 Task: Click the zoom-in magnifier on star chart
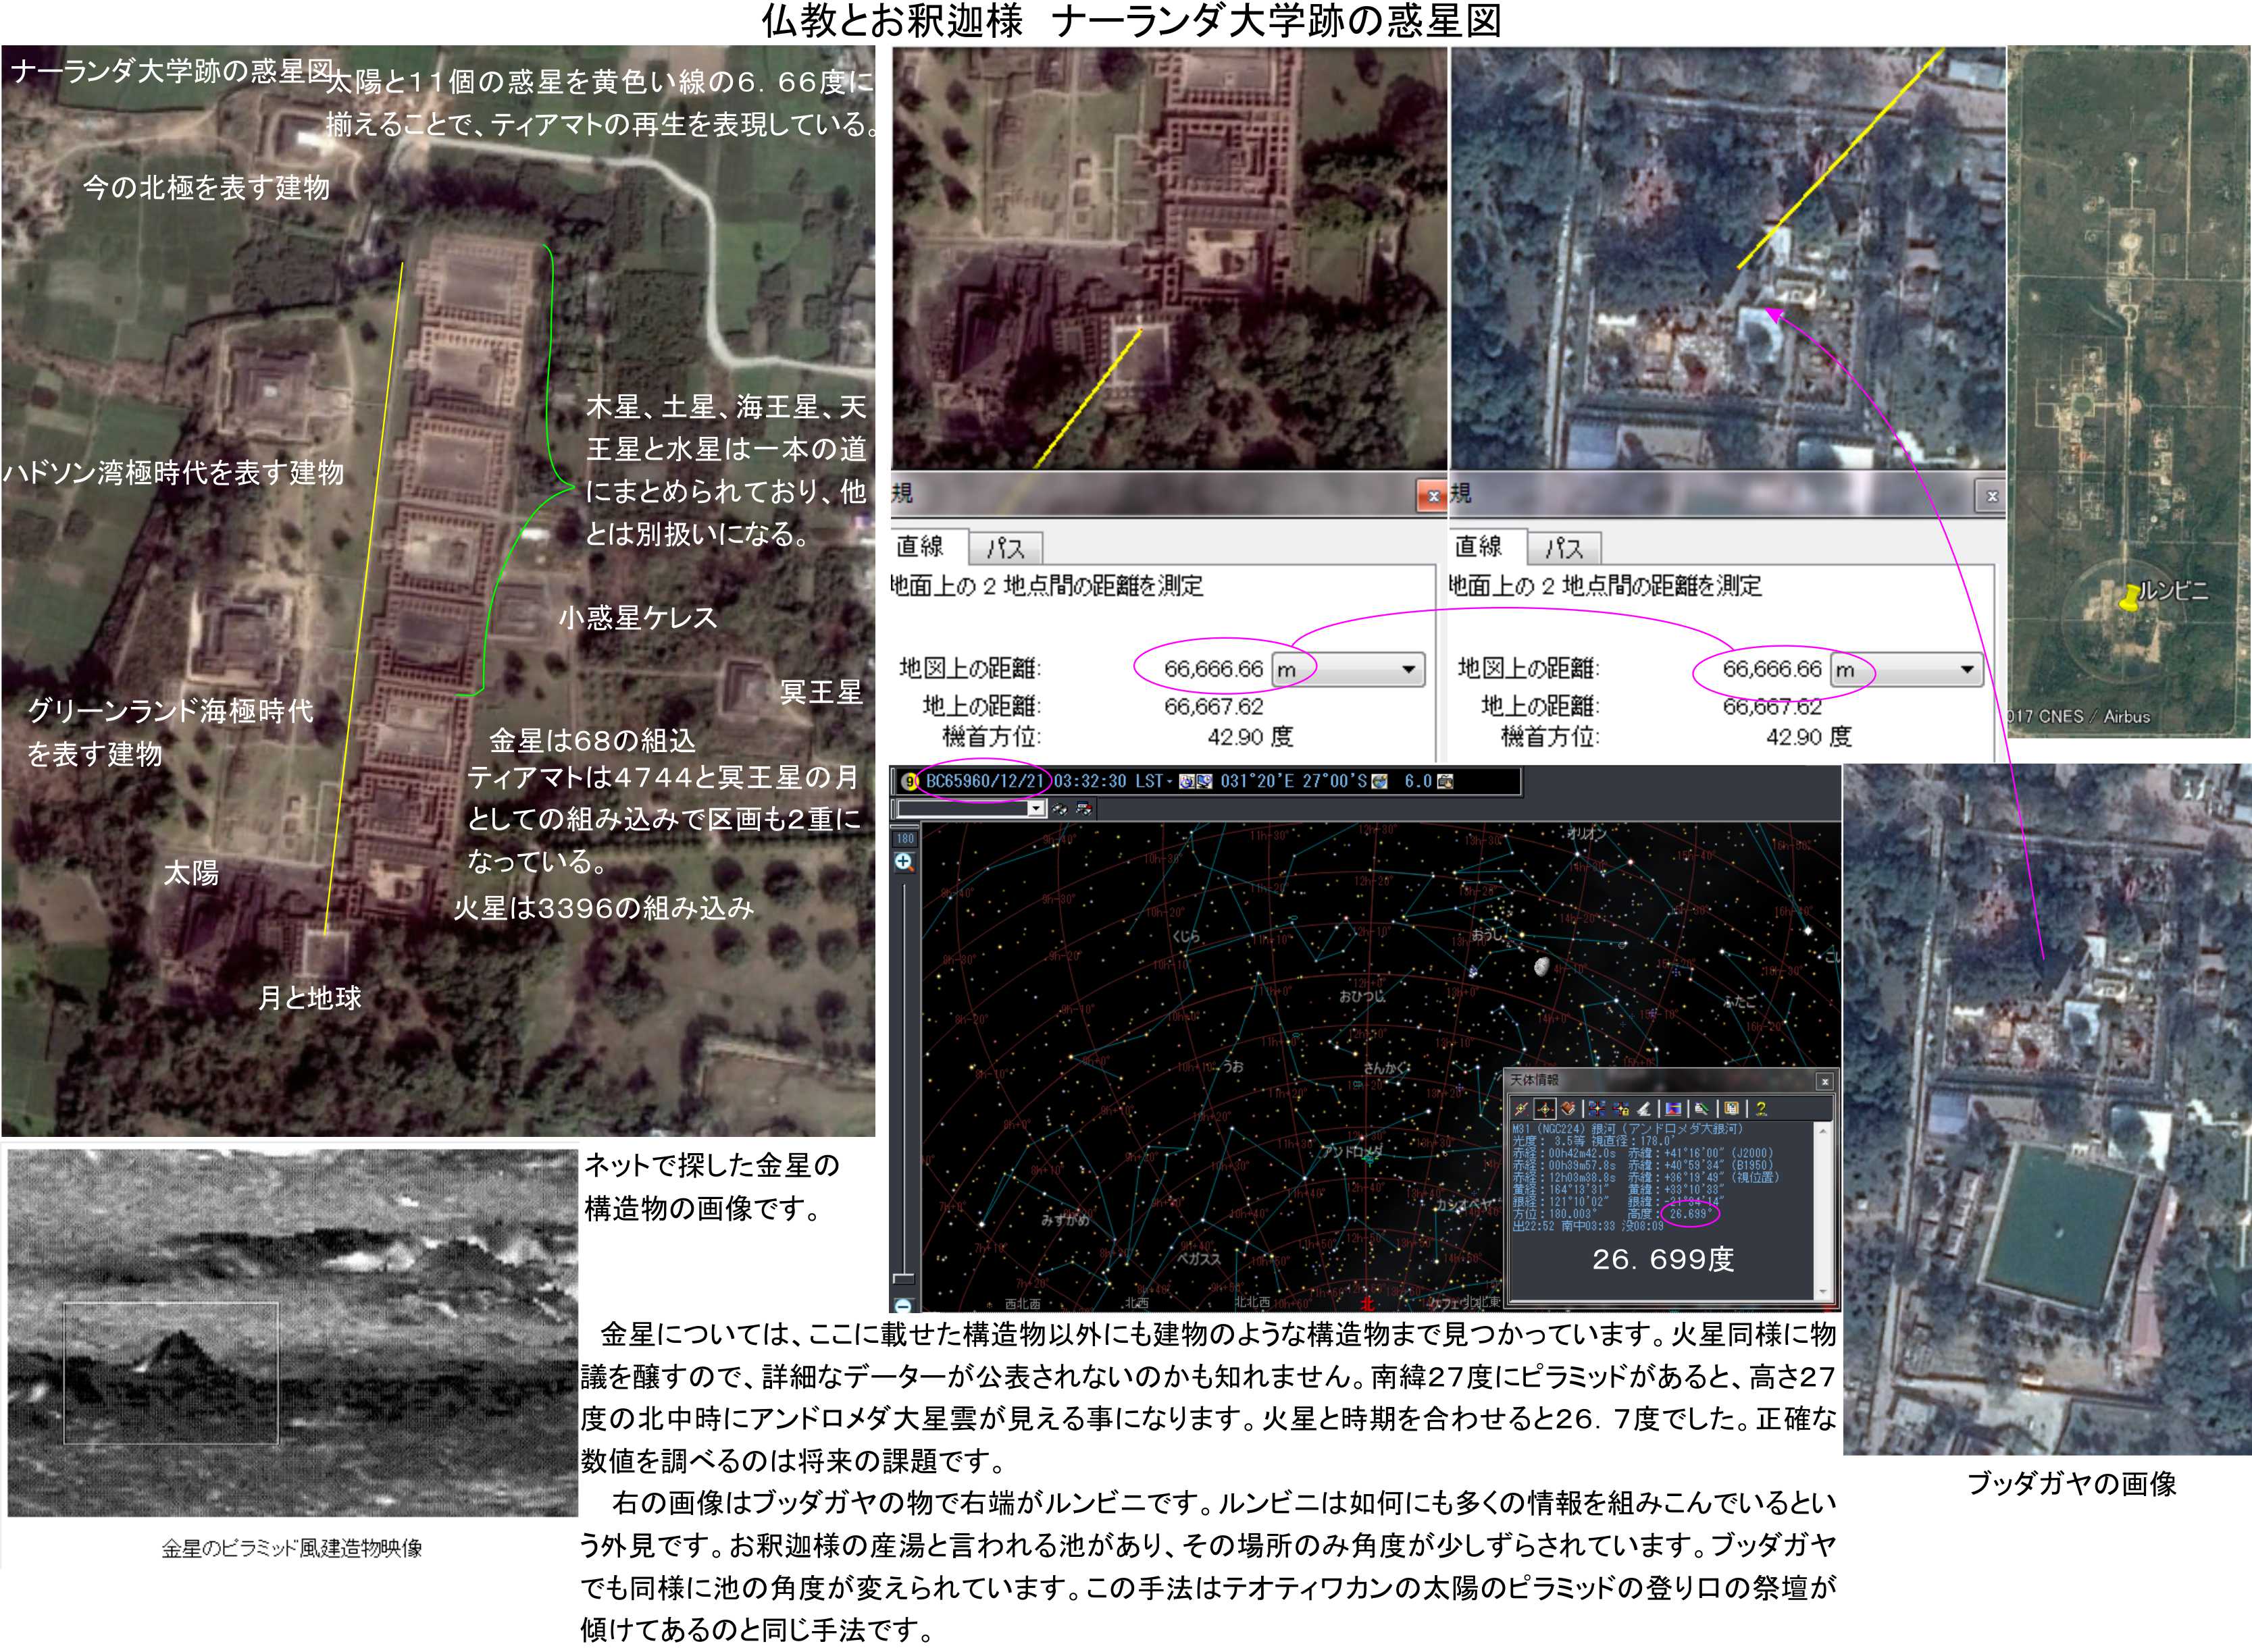904,862
